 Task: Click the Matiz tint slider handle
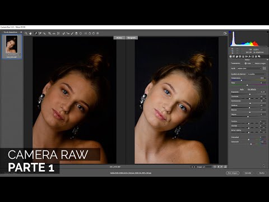coord(247,85)
